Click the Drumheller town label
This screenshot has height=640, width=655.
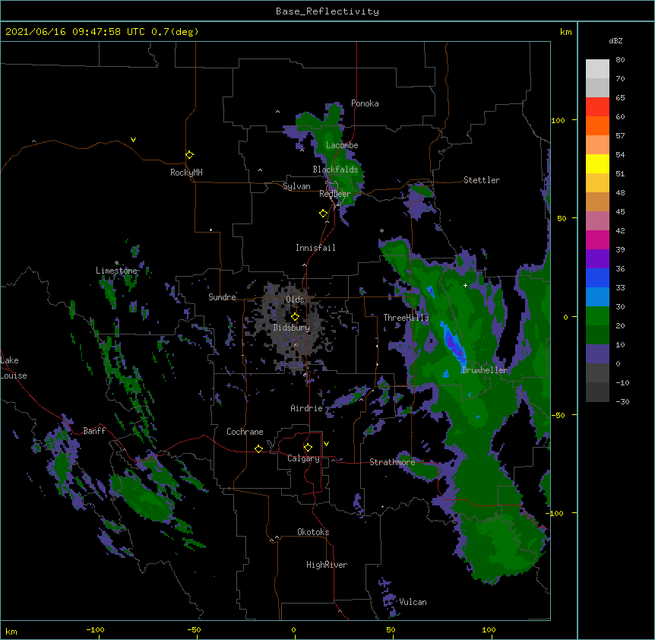click(485, 370)
